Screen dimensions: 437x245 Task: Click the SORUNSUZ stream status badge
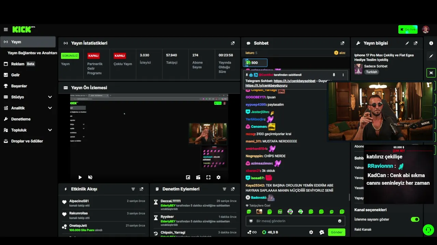[x=70, y=56]
